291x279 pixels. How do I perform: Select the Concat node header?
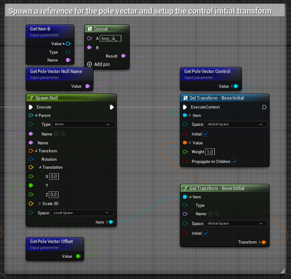point(107,29)
